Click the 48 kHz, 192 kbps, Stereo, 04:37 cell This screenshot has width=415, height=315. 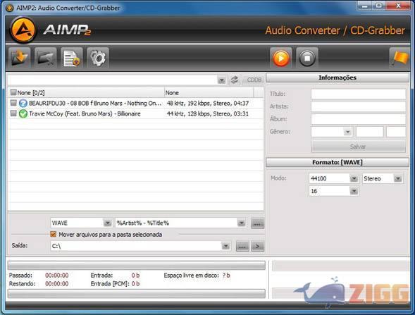208,103
